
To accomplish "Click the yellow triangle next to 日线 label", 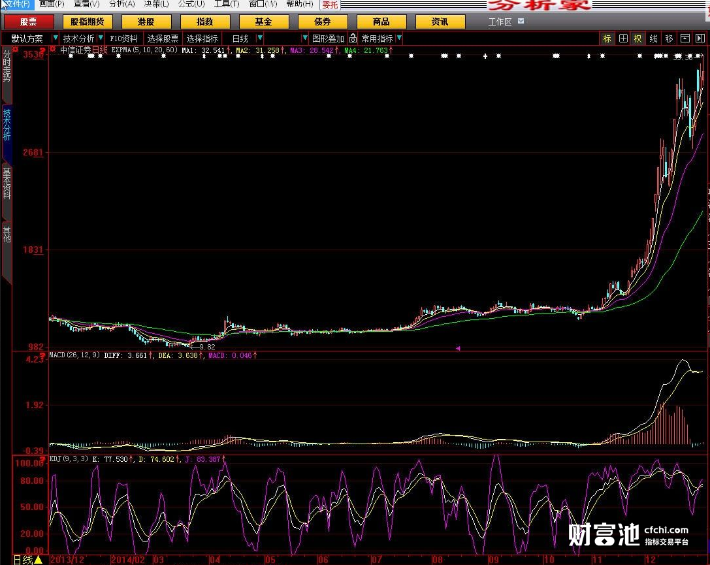I will point(39,560).
